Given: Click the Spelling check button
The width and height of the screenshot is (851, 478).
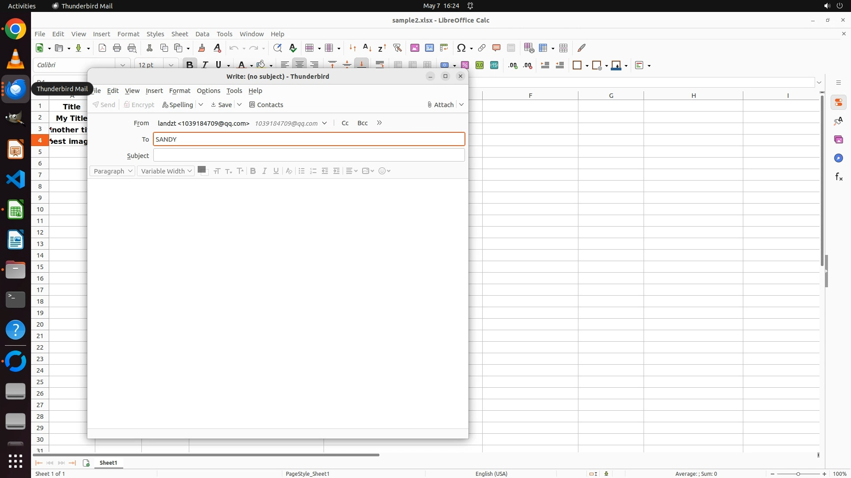Looking at the screenshot, I should (x=178, y=105).
